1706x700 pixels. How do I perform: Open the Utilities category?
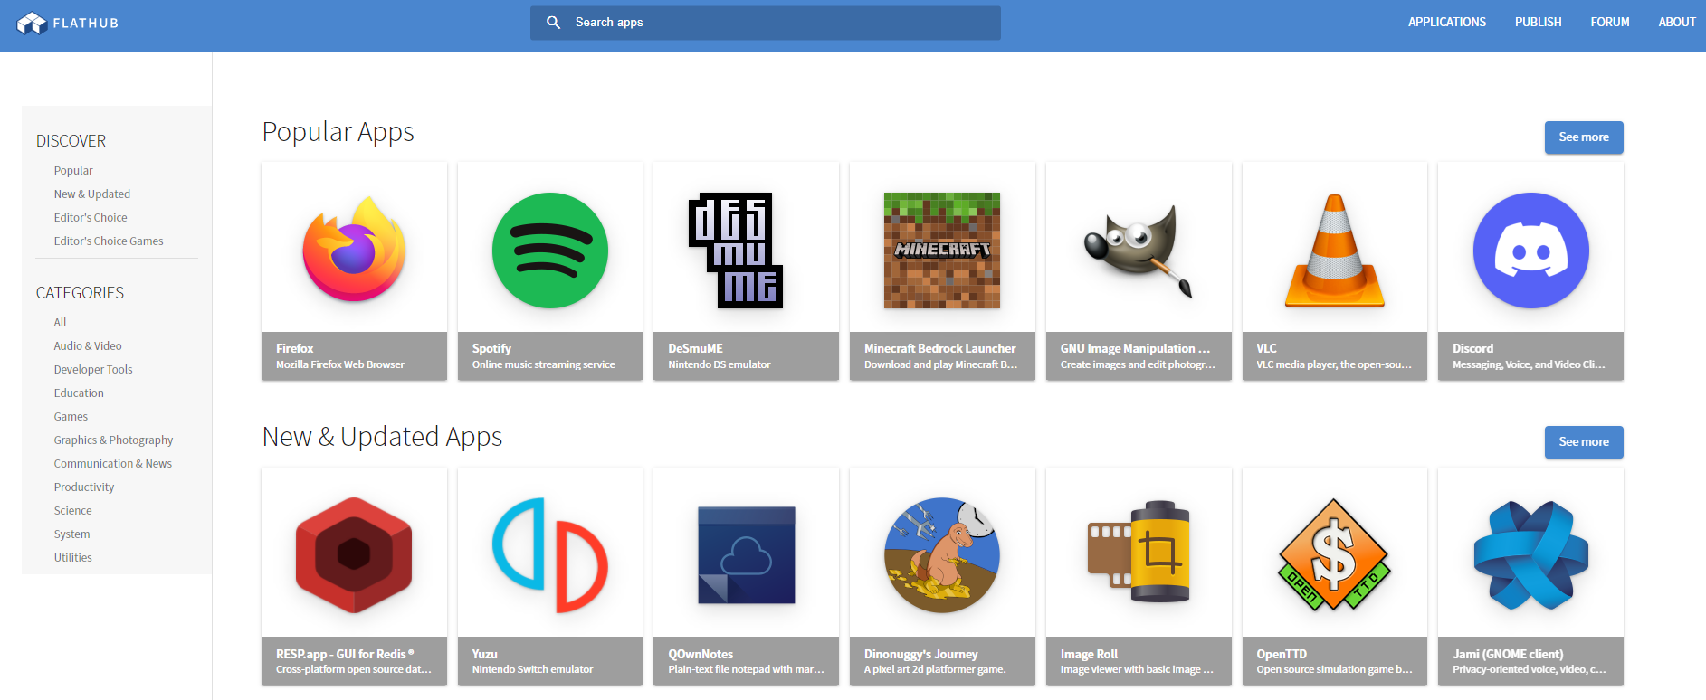coord(72,557)
